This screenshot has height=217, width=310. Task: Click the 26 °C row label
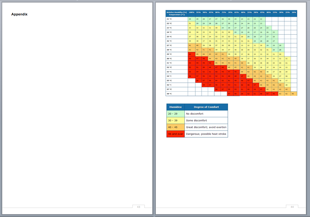169,41
